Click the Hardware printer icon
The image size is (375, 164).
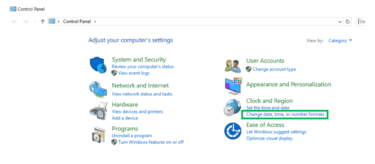(98, 111)
